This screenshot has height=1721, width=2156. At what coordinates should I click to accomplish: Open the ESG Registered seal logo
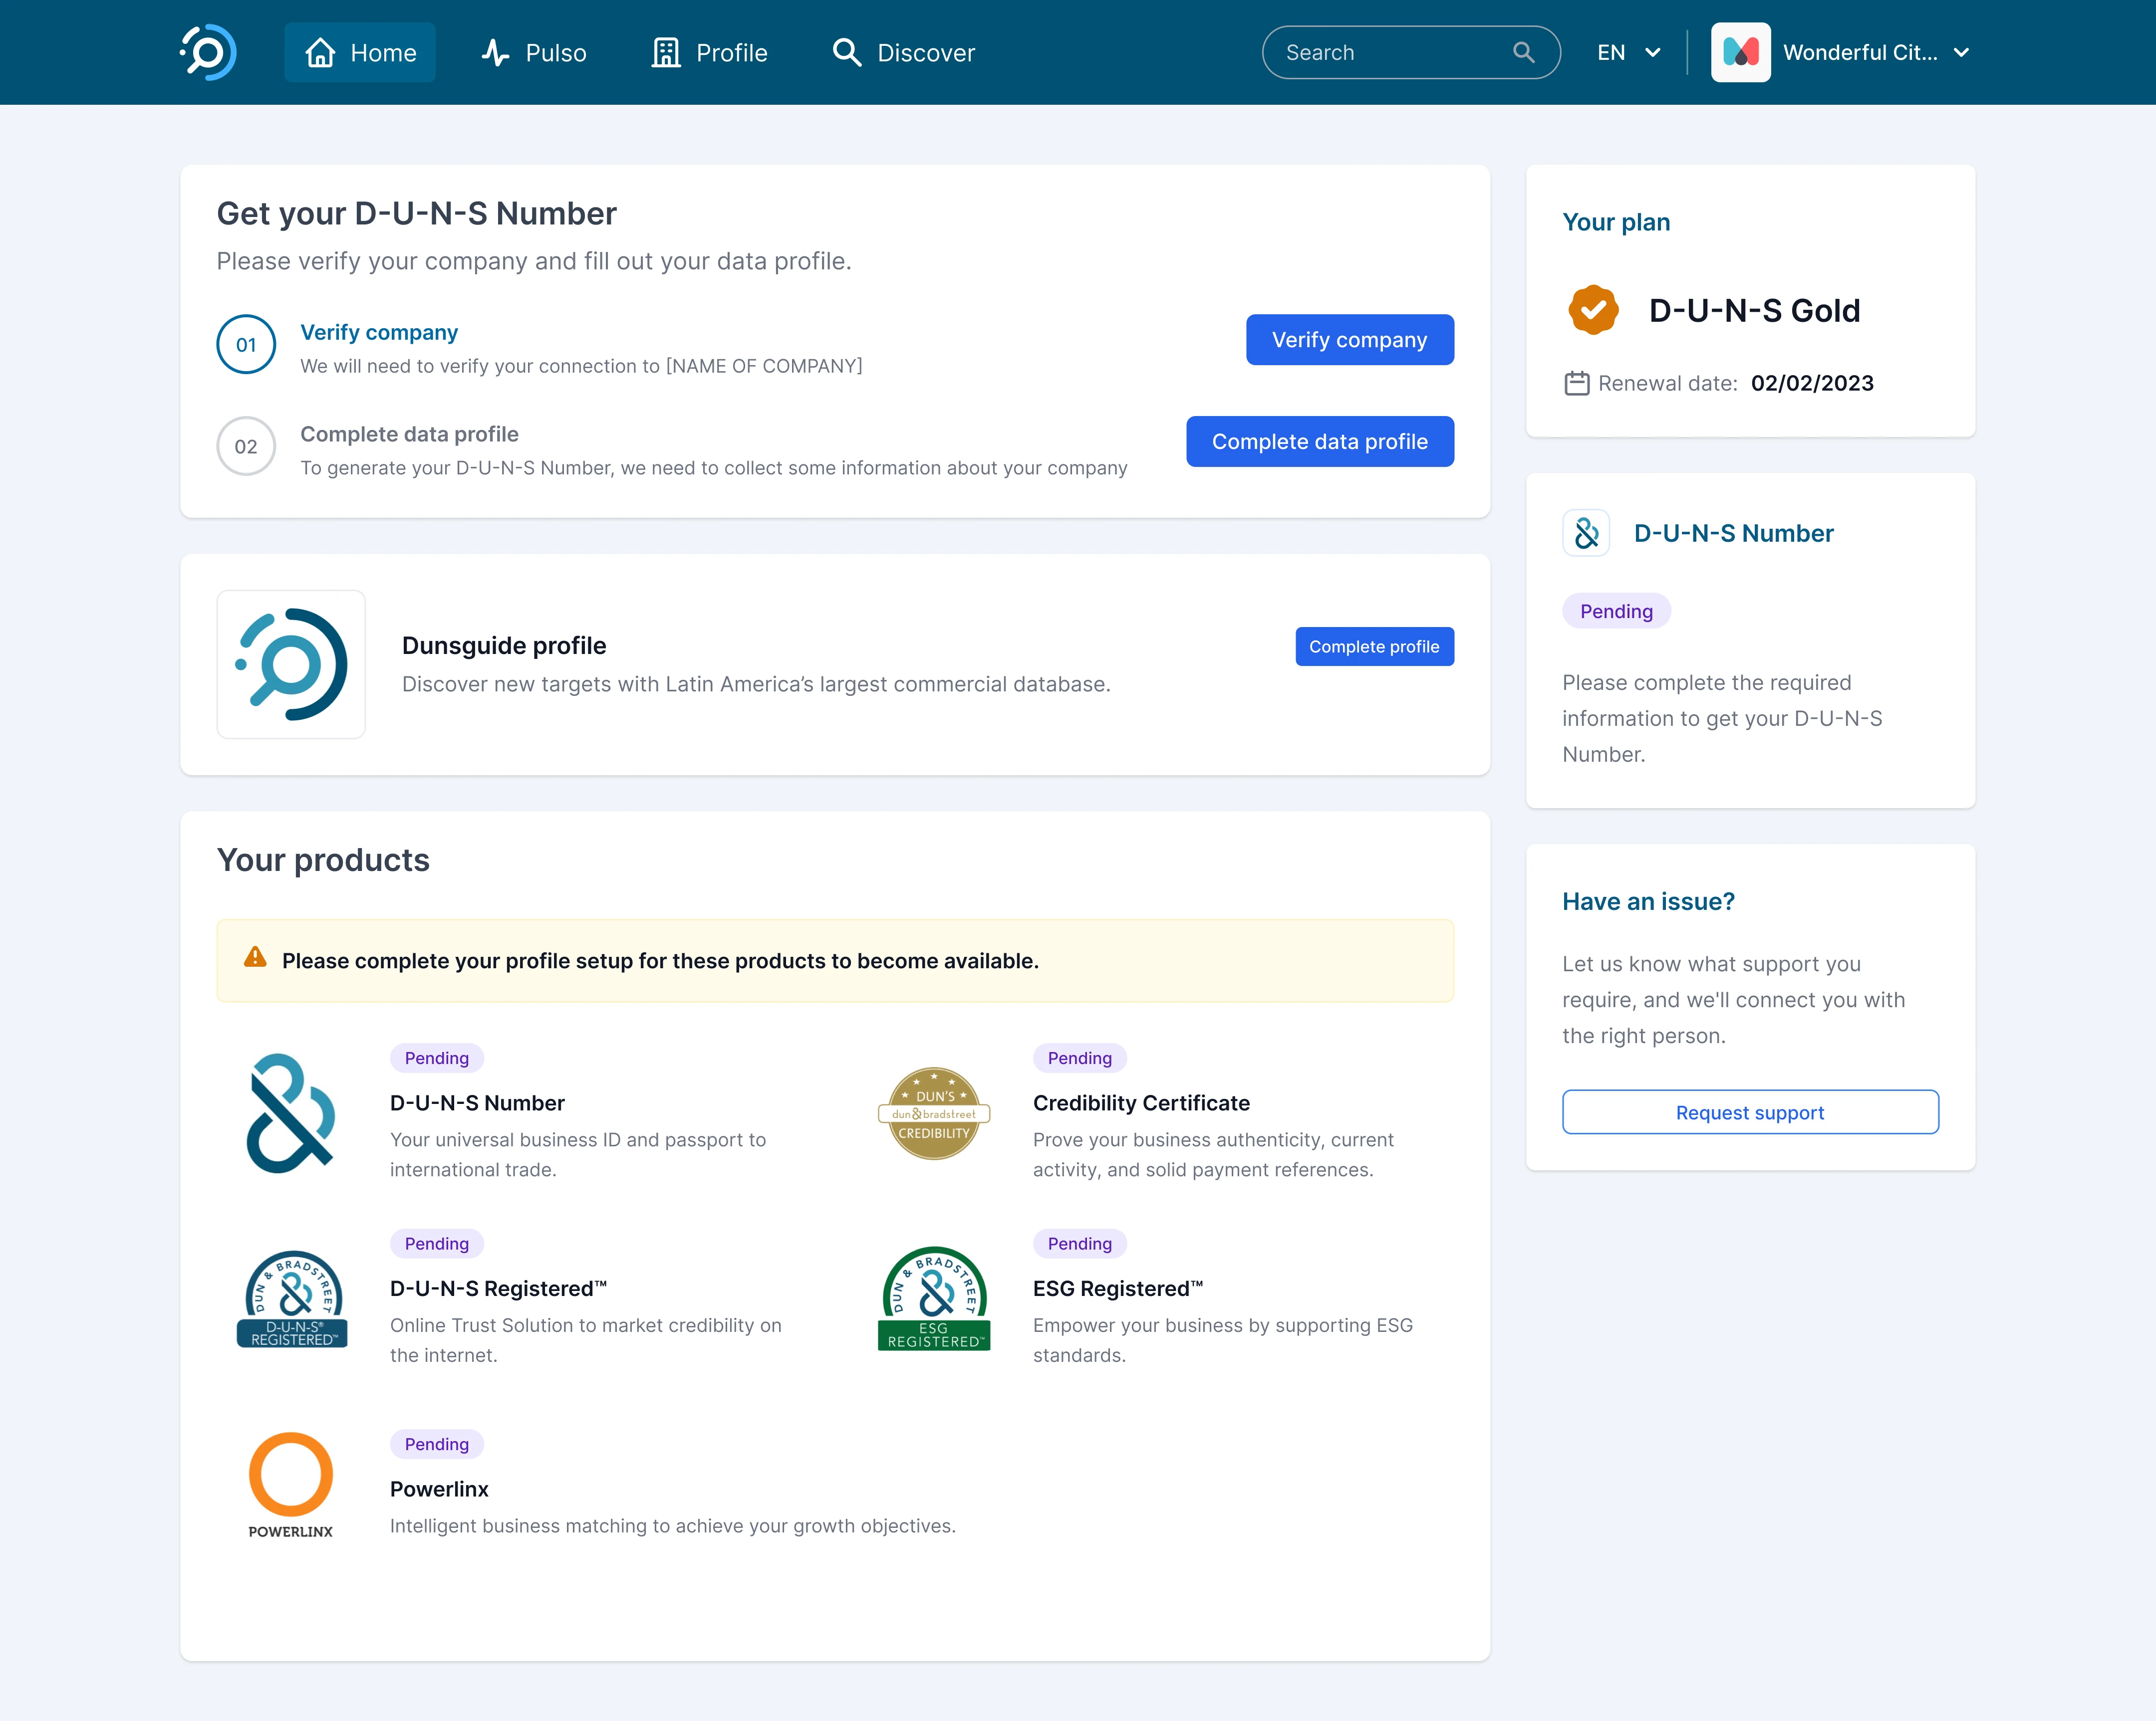point(934,1298)
